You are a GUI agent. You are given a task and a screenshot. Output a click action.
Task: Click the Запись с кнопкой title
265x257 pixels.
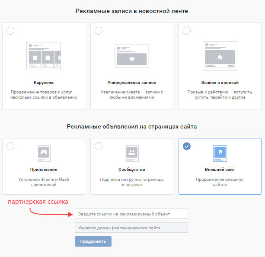220,82
